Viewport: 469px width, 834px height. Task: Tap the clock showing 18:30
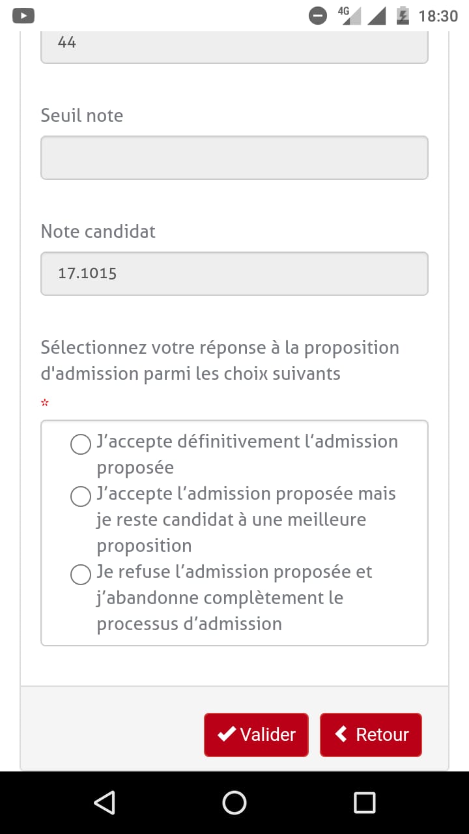tap(438, 16)
